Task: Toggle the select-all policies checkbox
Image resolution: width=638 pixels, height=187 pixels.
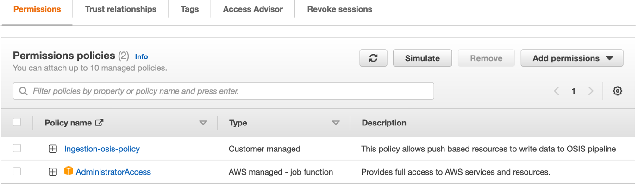Action: 17,122
